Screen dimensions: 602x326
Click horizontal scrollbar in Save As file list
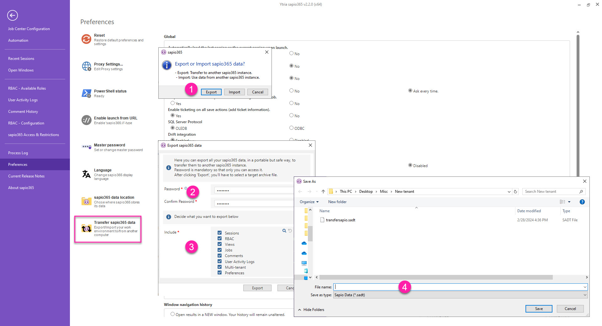[x=436, y=277]
